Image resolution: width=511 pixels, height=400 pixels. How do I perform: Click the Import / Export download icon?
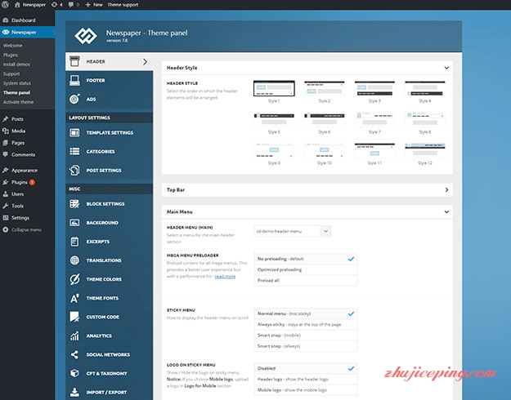pyautogui.click(x=74, y=392)
